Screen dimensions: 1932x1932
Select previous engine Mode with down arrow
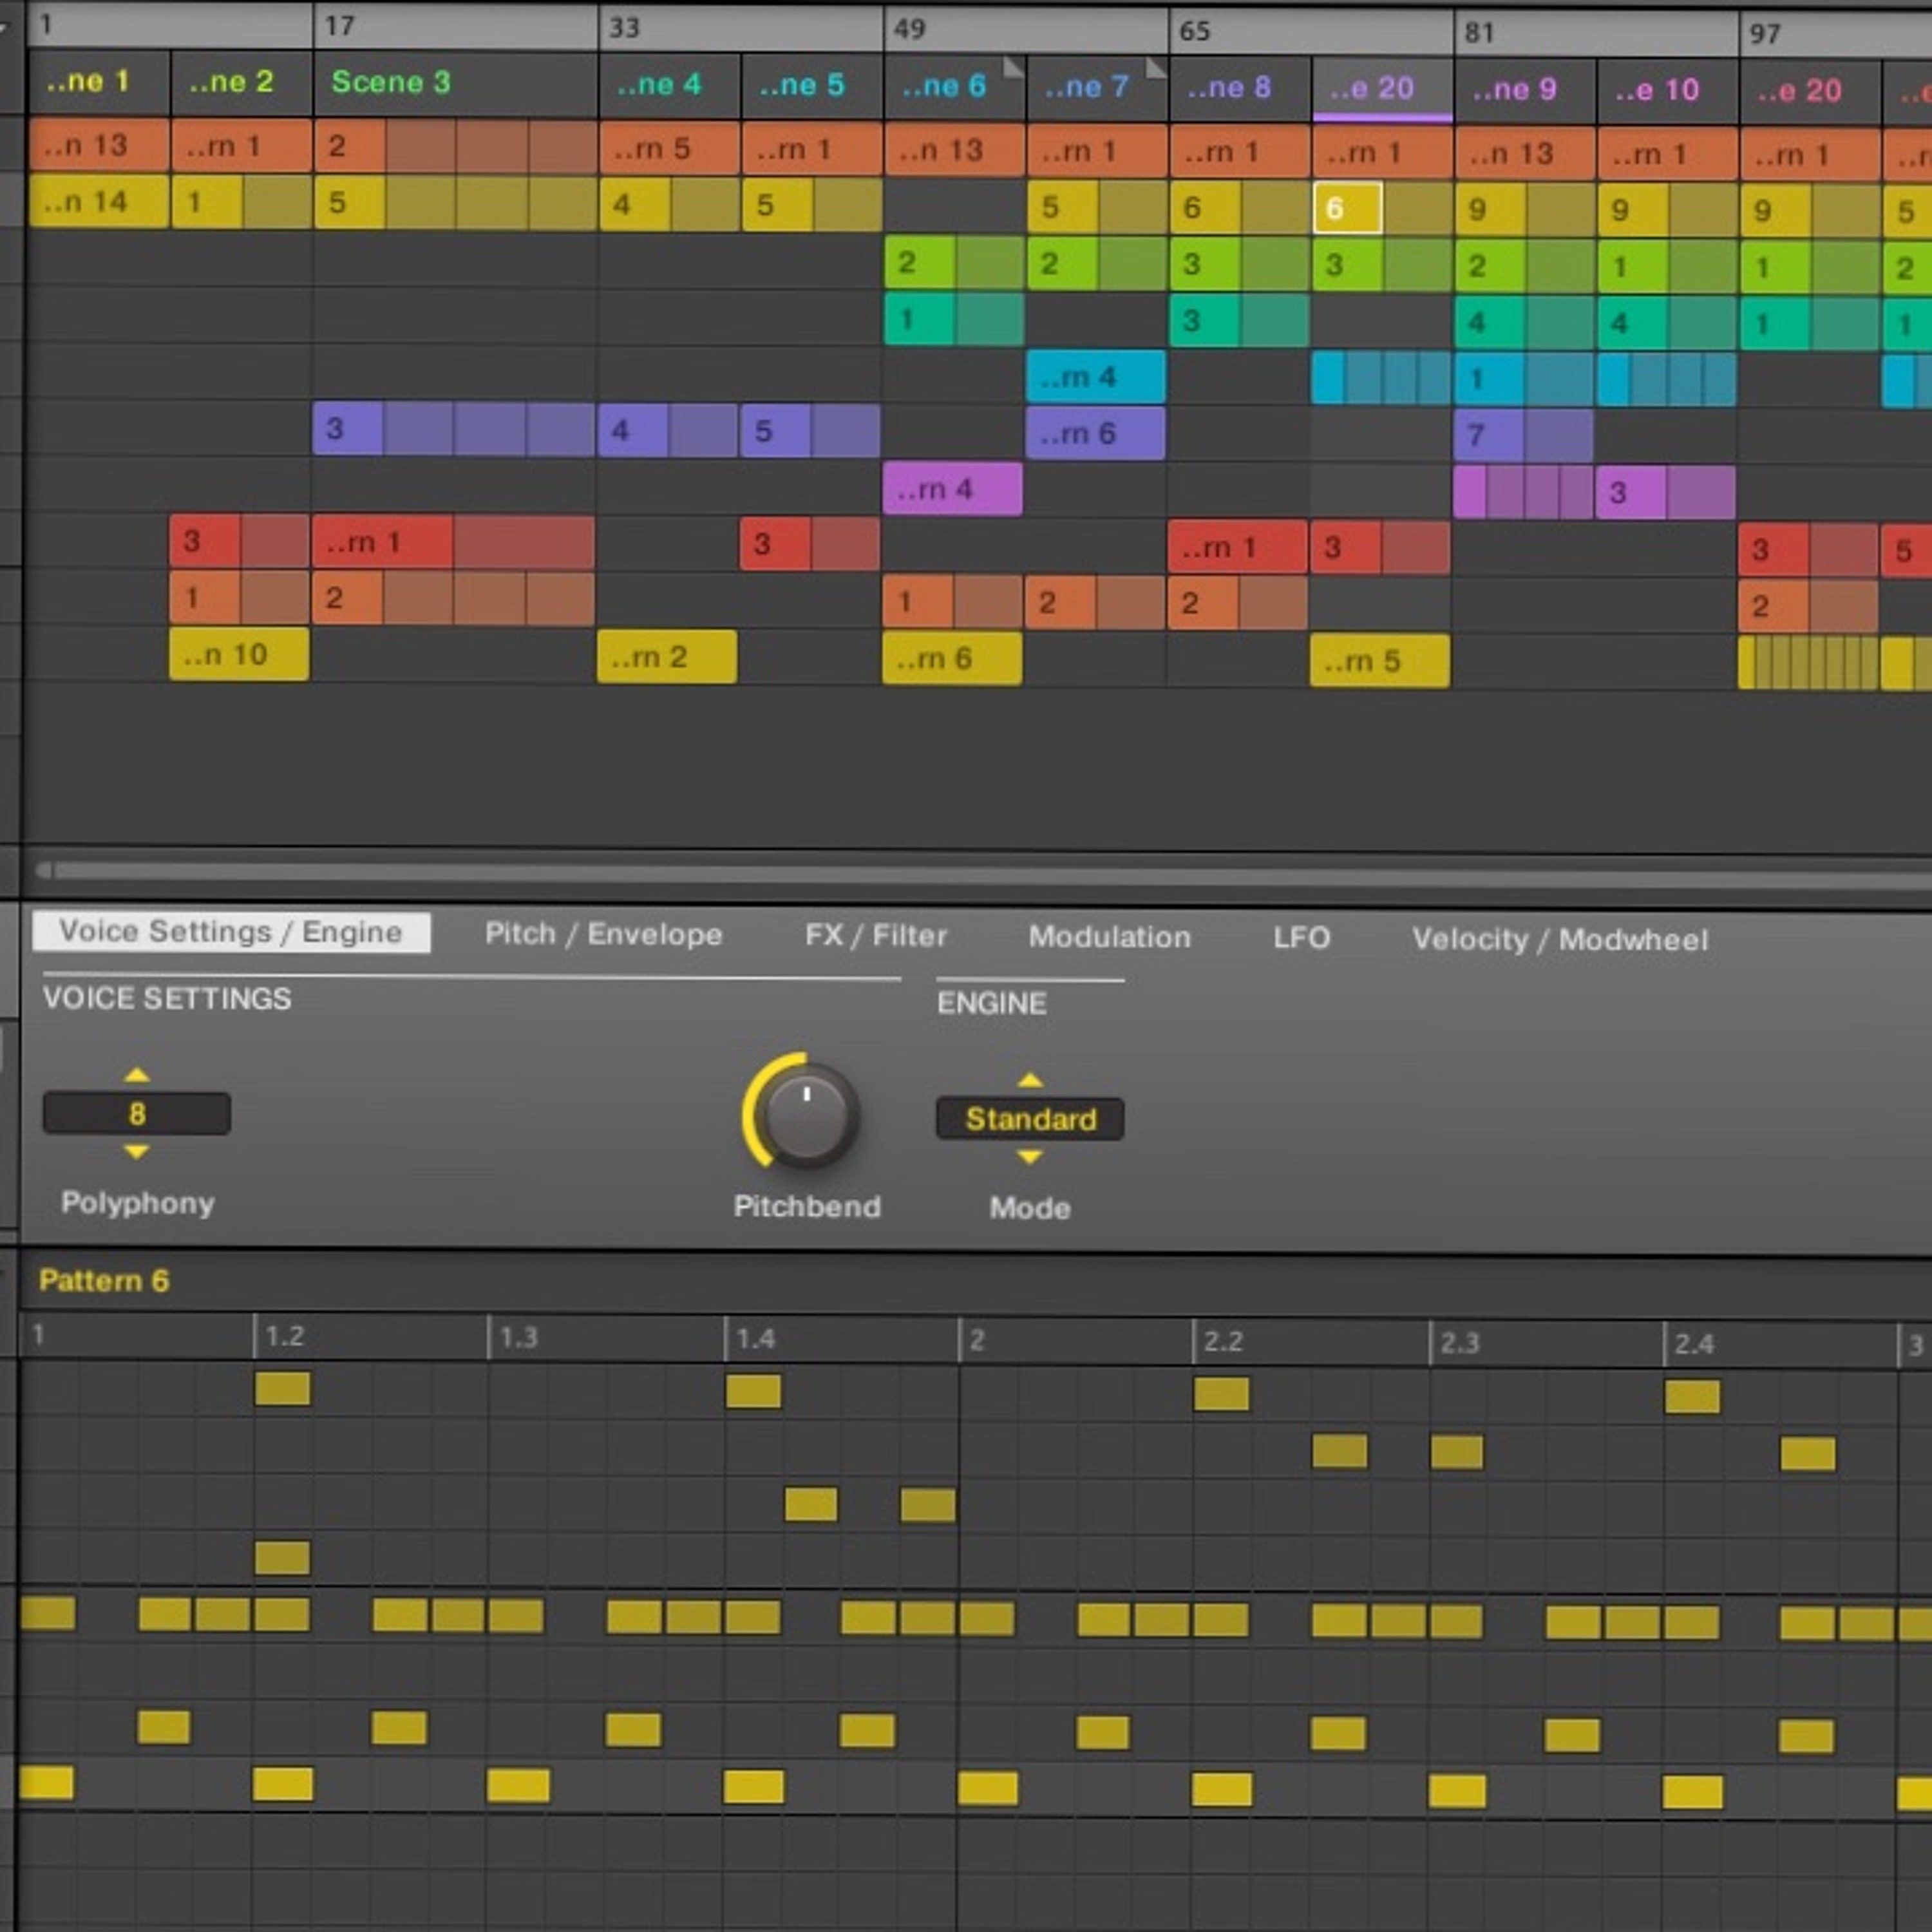point(1030,1157)
